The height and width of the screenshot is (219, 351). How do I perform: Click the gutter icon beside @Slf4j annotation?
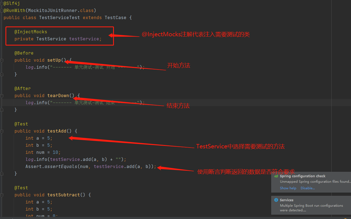pos(2,3)
